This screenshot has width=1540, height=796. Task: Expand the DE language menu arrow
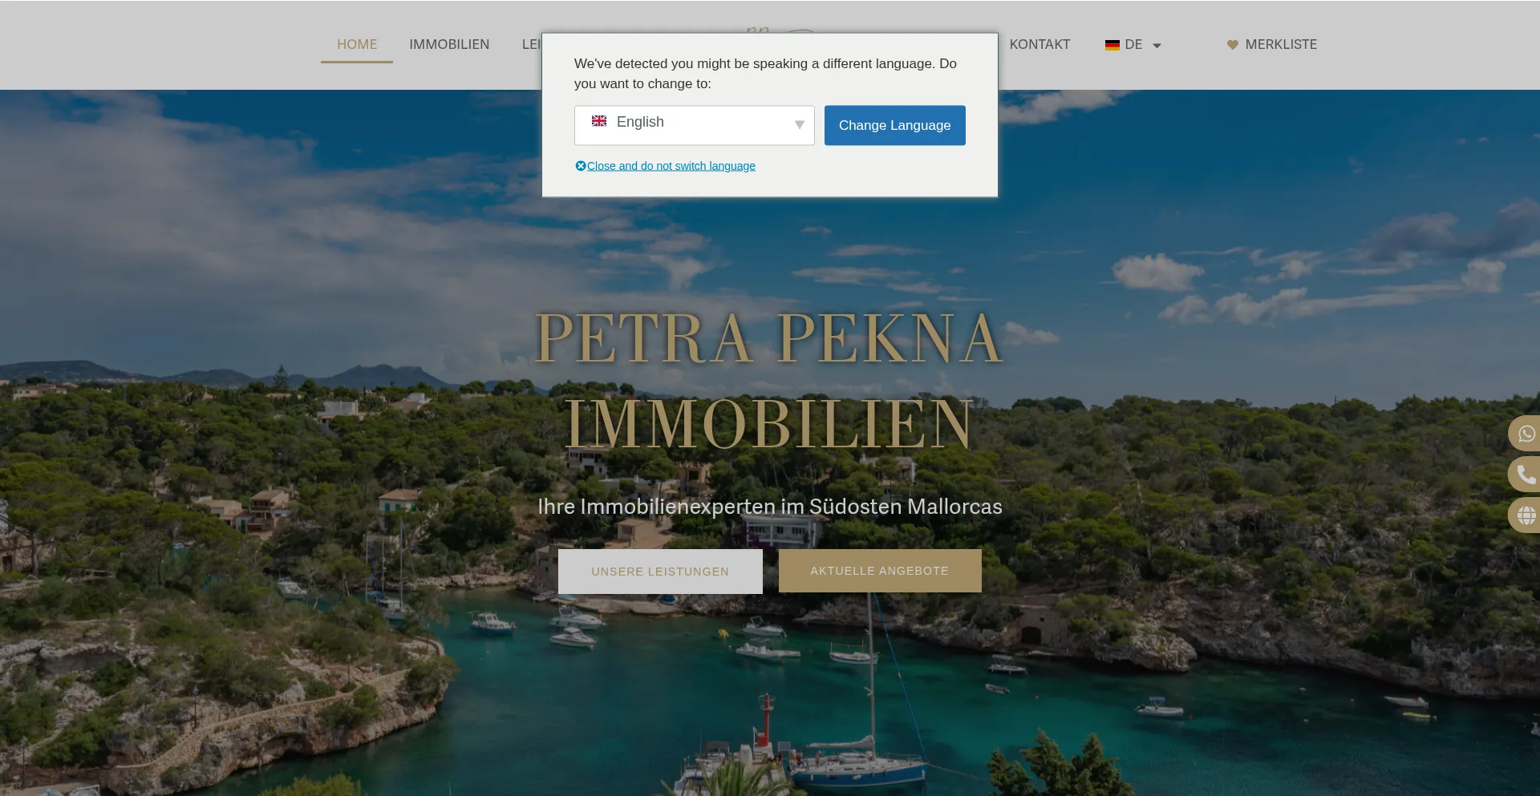tap(1157, 46)
